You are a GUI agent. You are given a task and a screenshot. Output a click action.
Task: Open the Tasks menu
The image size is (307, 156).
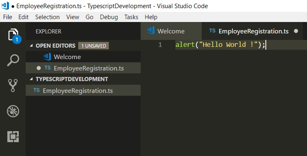[131, 17]
